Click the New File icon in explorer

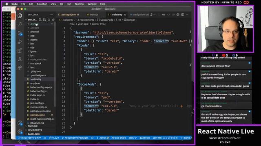click(40, 20)
